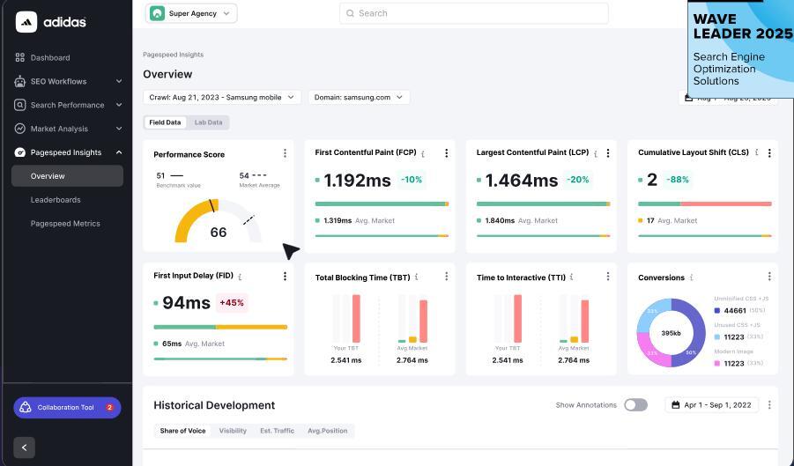
Task: Click the back arrow button at sidebar bottom
Action: [24, 448]
